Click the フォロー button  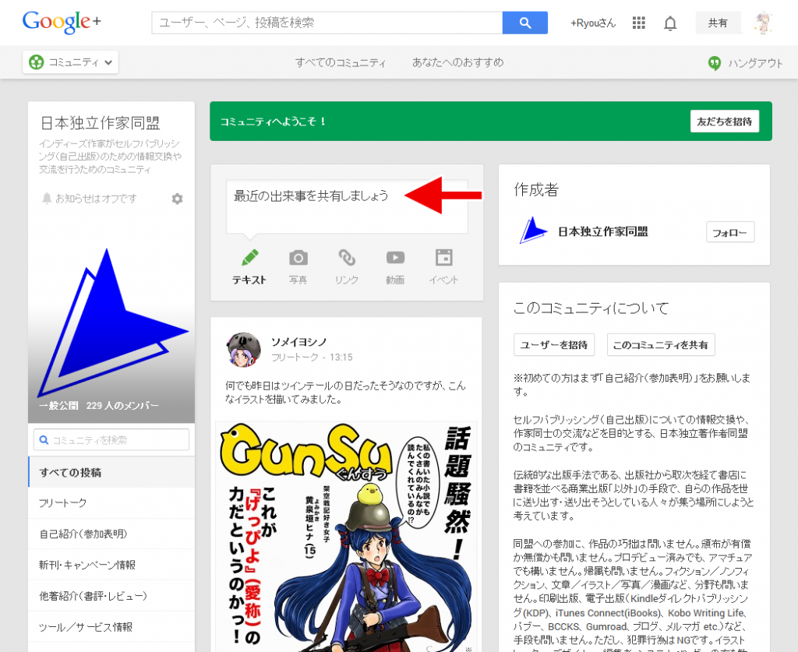coord(729,232)
